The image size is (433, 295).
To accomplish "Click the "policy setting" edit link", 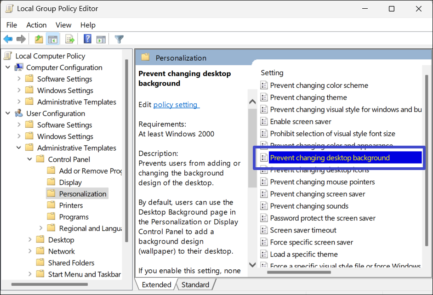I will coord(176,105).
